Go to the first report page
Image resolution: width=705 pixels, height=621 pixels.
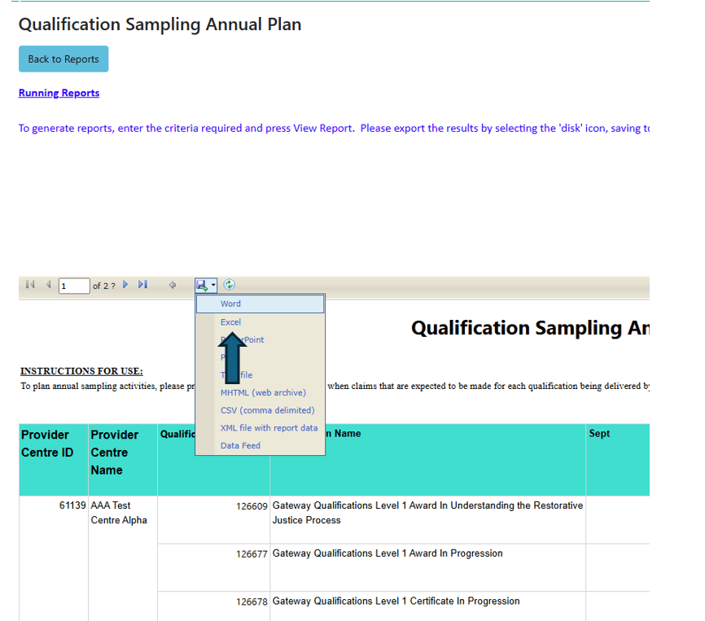(x=30, y=285)
